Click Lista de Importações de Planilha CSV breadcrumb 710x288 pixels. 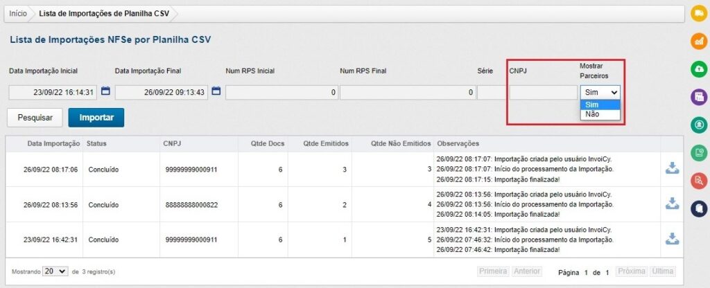pos(103,14)
